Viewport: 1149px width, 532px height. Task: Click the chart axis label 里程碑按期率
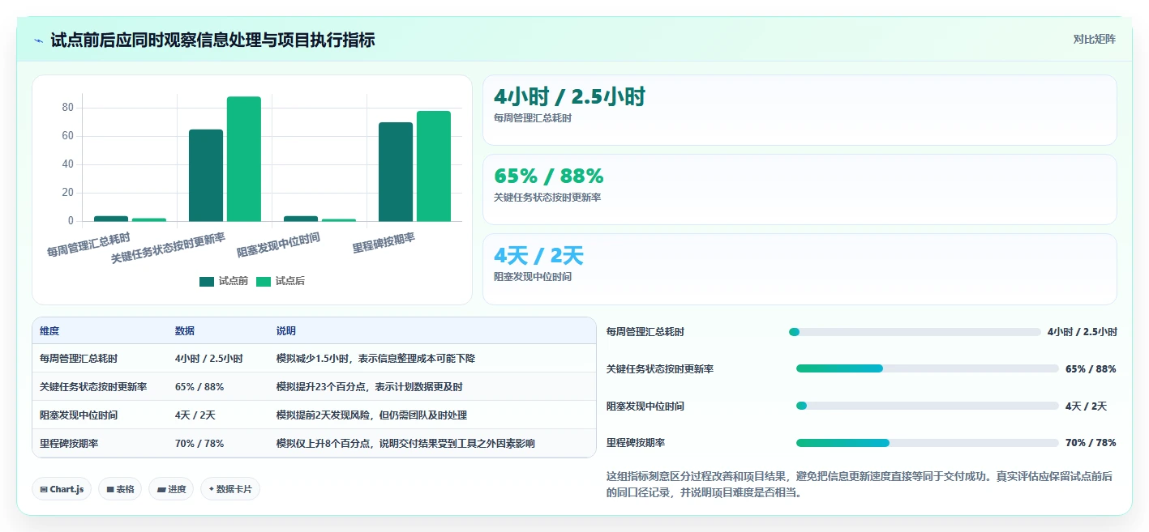[x=384, y=242]
